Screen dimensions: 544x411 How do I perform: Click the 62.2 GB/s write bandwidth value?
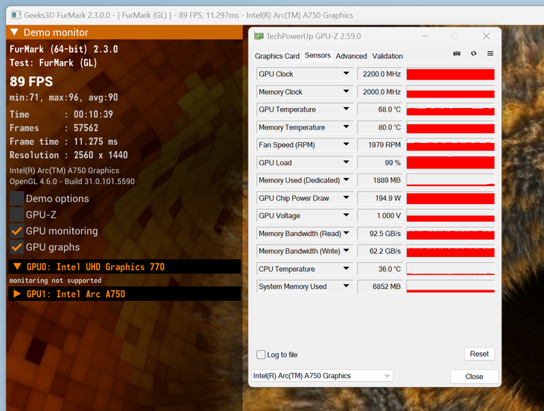click(x=380, y=251)
